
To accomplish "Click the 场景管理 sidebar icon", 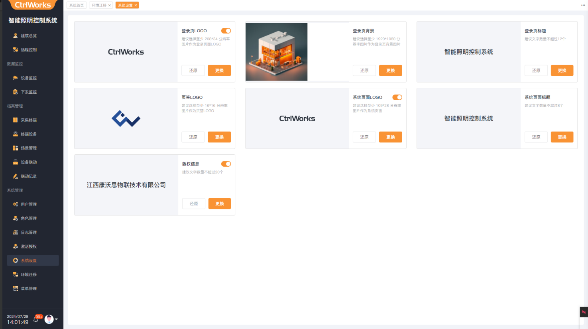I will click(16, 148).
